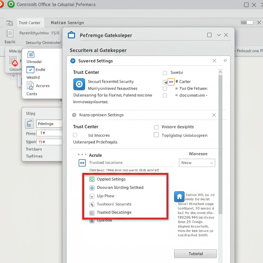This screenshot has height=263, width=263.
Task: Switch to the Wafcae Senıırign tab
Action: [x=67, y=23]
